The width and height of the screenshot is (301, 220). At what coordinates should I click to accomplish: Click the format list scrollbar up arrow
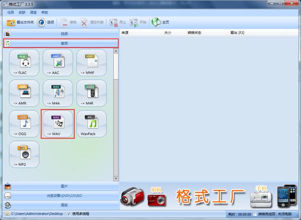(x=116, y=51)
